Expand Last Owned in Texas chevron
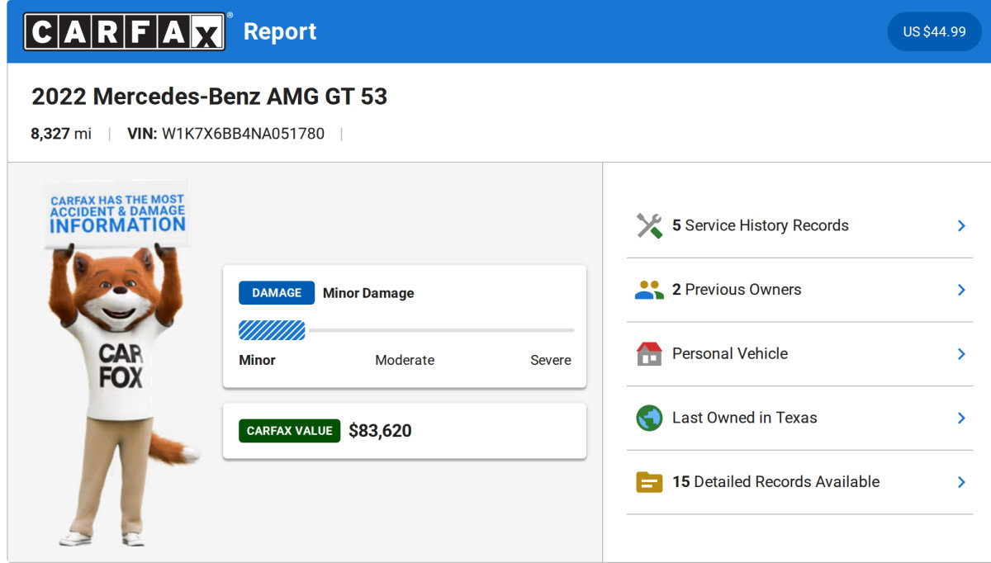991x563 pixels. coord(961,418)
